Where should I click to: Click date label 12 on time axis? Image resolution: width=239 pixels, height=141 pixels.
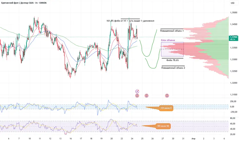click(x=50, y=138)
